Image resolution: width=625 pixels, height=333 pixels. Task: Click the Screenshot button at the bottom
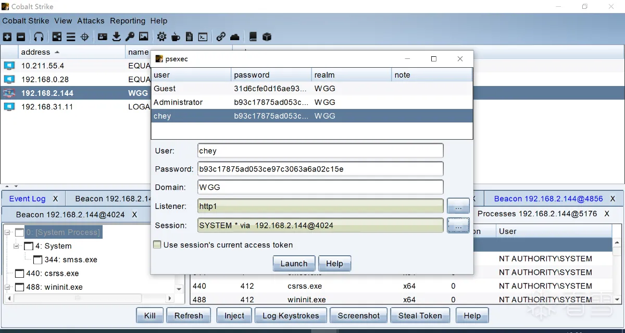[359, 315]
